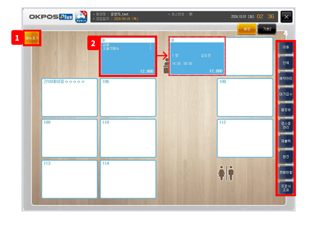Viewport: 312px width, 225px height.
Task: Select empty table 112
Action: tap(245, 138)
